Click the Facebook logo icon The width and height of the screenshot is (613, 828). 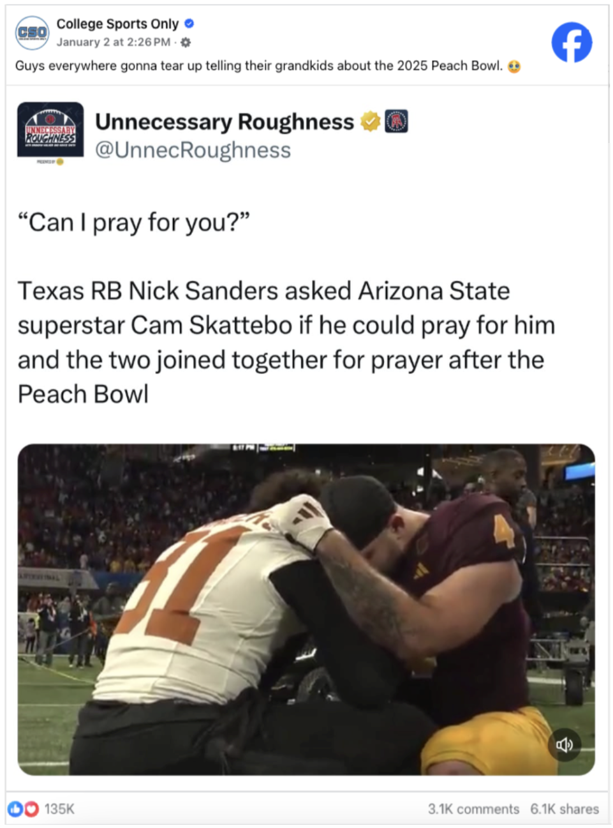click(x=572, y=42)
